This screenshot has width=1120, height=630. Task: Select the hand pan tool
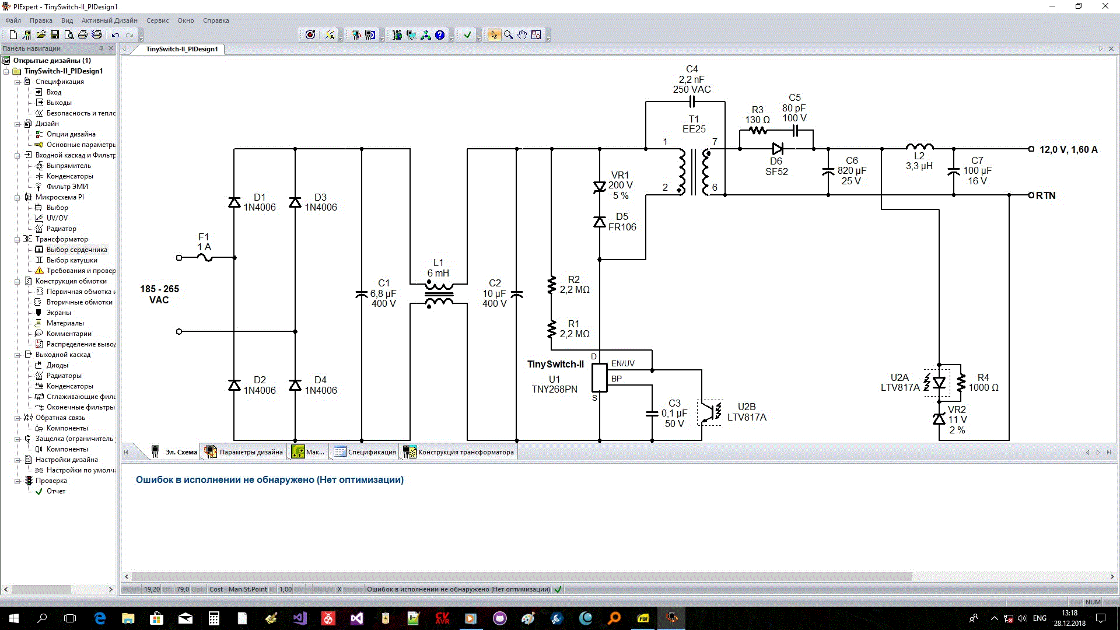point(522,35)
